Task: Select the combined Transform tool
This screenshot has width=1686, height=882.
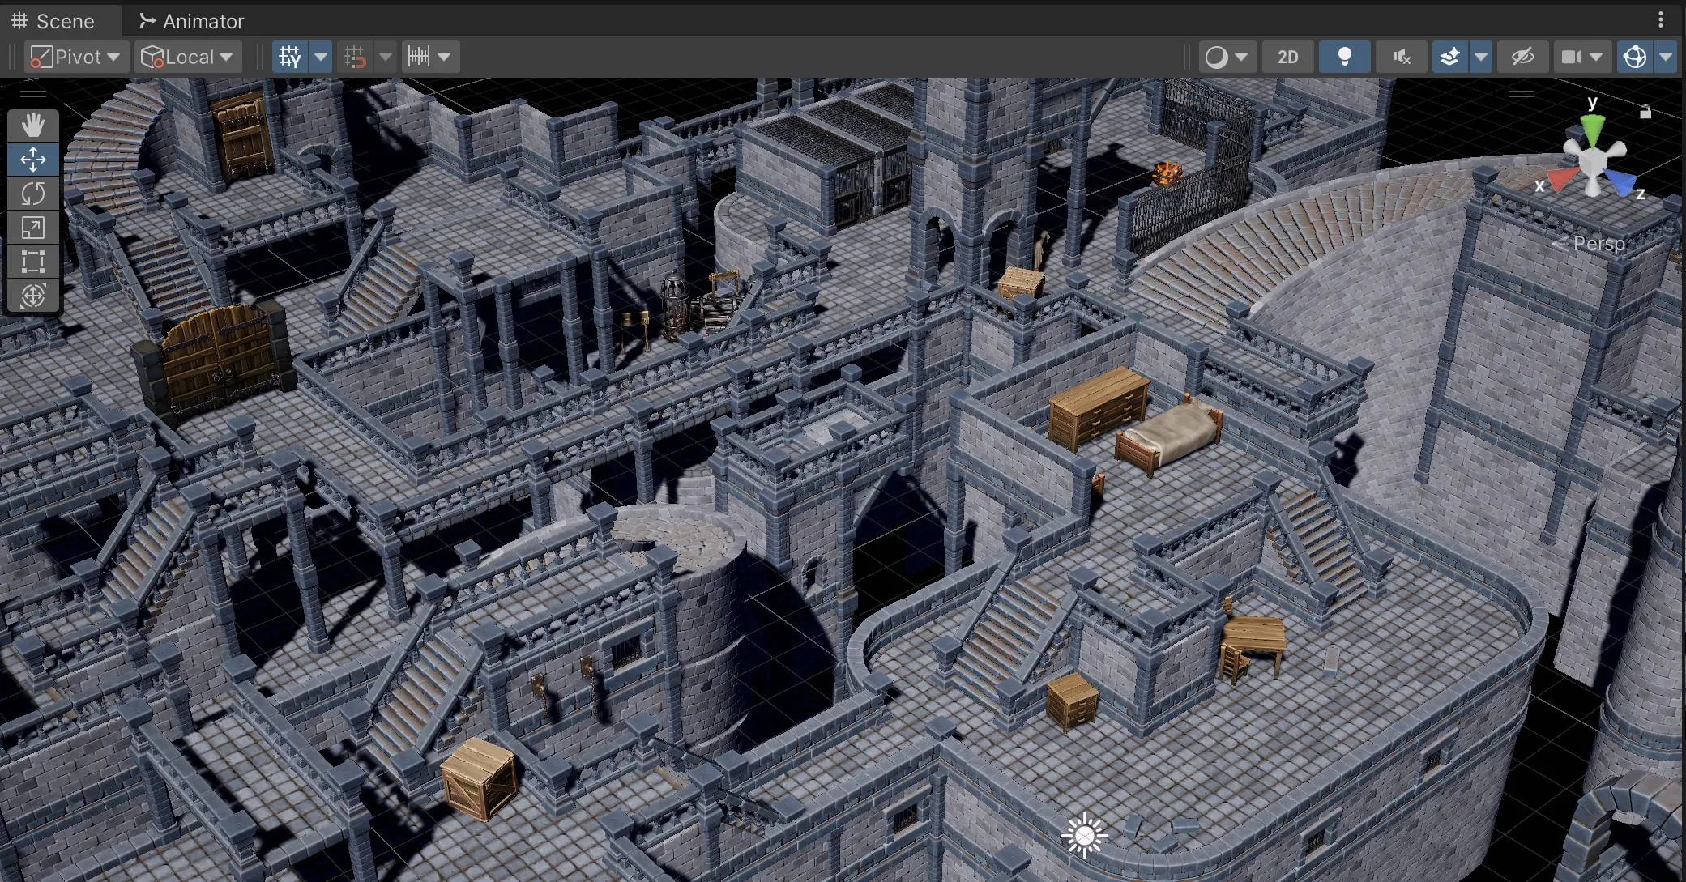Action: coord(32,296)
